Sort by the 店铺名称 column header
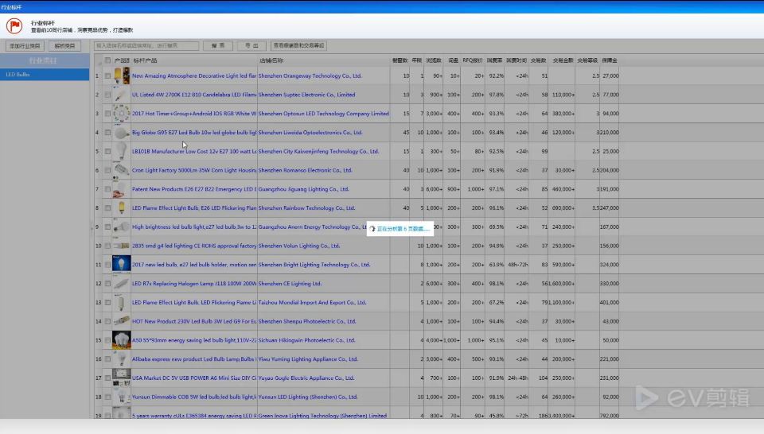Viewport: 764px width, 434px height. 271,60
